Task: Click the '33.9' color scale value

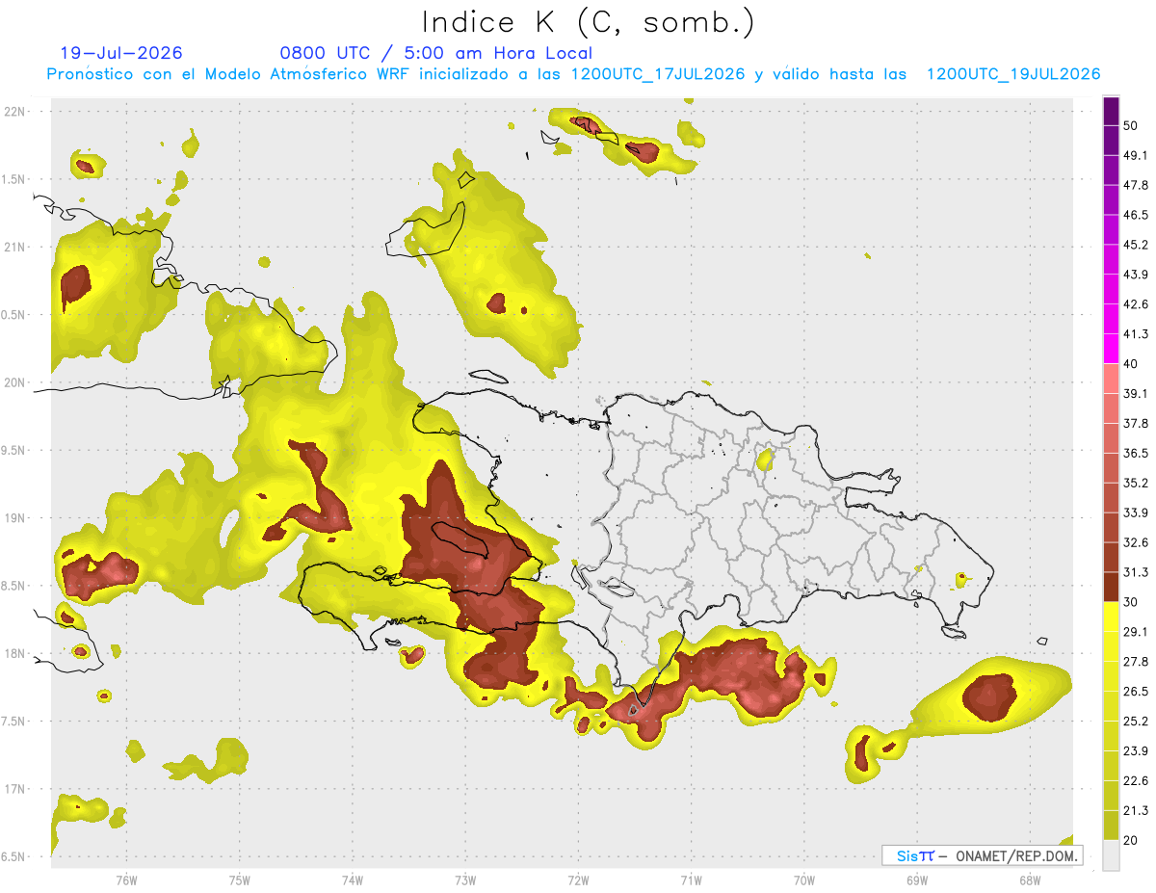Action: tap(1136, 512)
